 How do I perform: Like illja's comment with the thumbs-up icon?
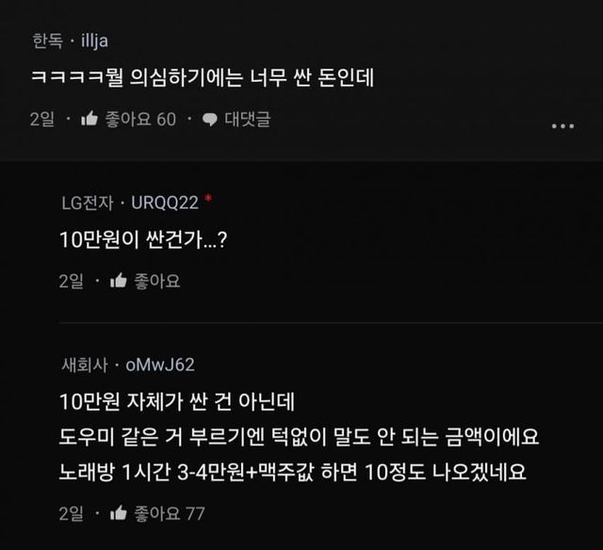[x=90, y=119]
